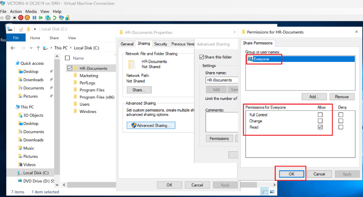This screenshot has height=197, width=363.
Task: Toggle the Share this folder checkbox
Action: click(x=202, y=57)
